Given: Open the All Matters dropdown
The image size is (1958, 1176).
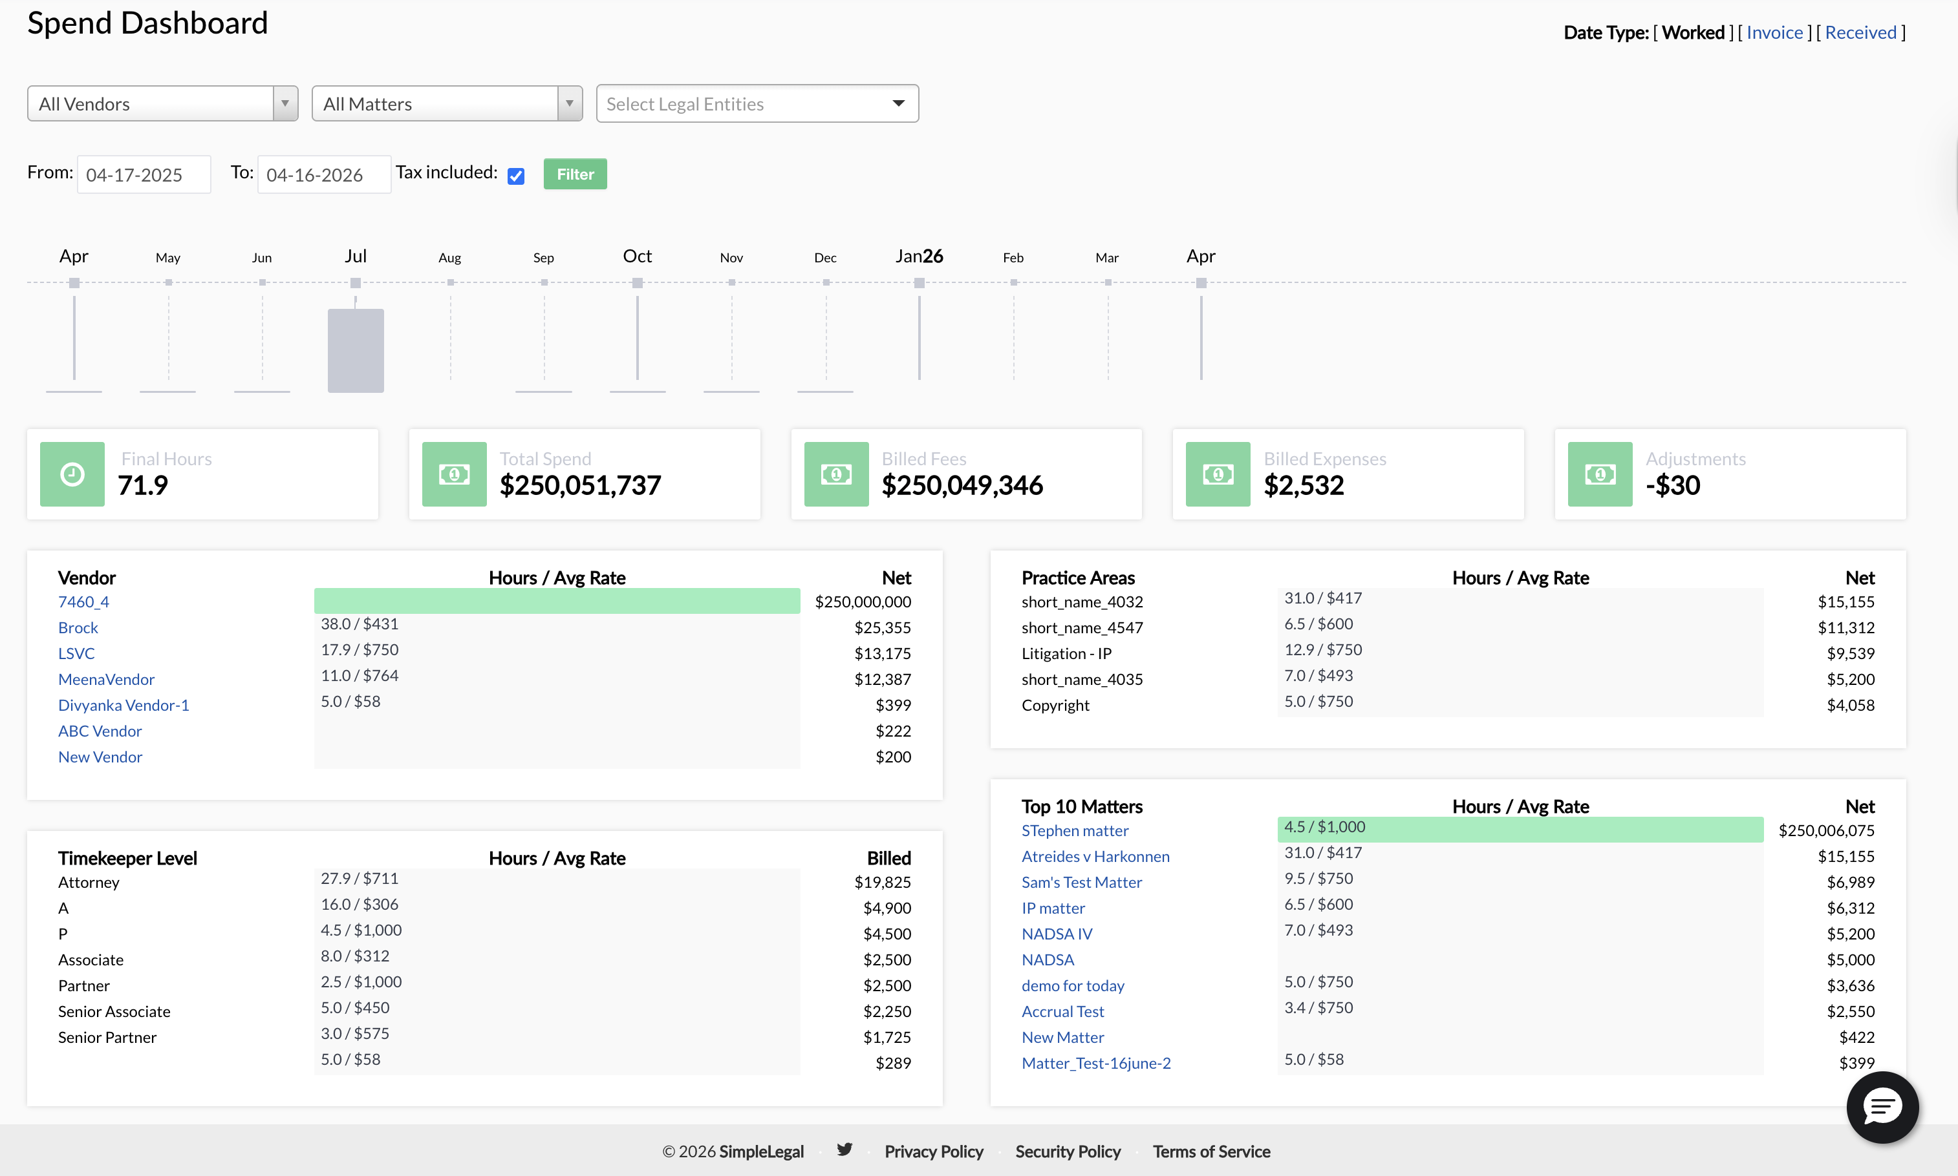Looking at the screenshot, I should pos(447,104).
